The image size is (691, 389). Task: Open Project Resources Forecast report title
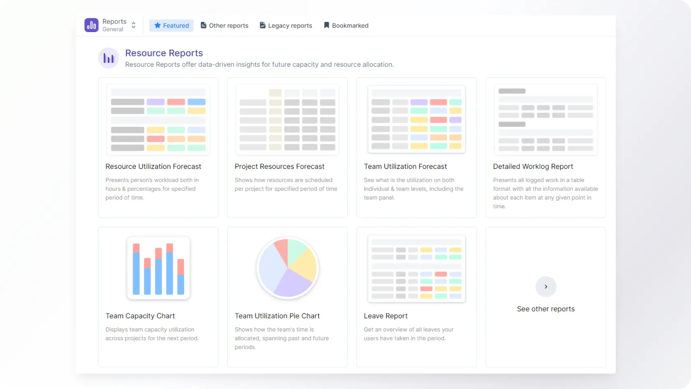click(x=280, y=166)
